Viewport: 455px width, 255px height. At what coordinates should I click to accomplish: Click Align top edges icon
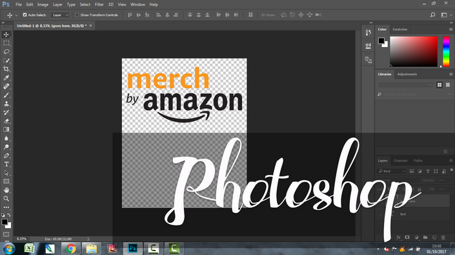click(x=130, y=15)
